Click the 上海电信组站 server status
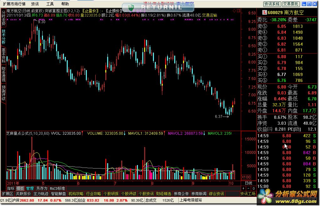Viewport: 320px width, 206px height. pyautogui.click(x=191, y=200)
